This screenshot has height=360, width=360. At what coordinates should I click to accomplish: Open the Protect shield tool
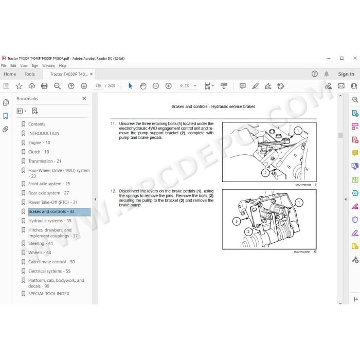click(x=355, y=220)
